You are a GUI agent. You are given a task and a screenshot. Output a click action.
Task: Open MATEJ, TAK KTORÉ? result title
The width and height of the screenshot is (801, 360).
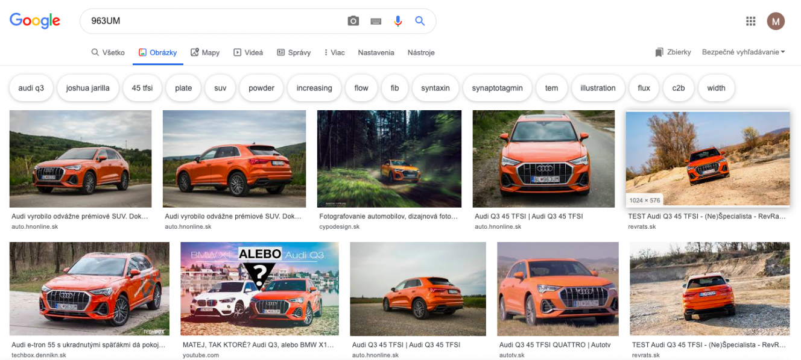[258, 345]
